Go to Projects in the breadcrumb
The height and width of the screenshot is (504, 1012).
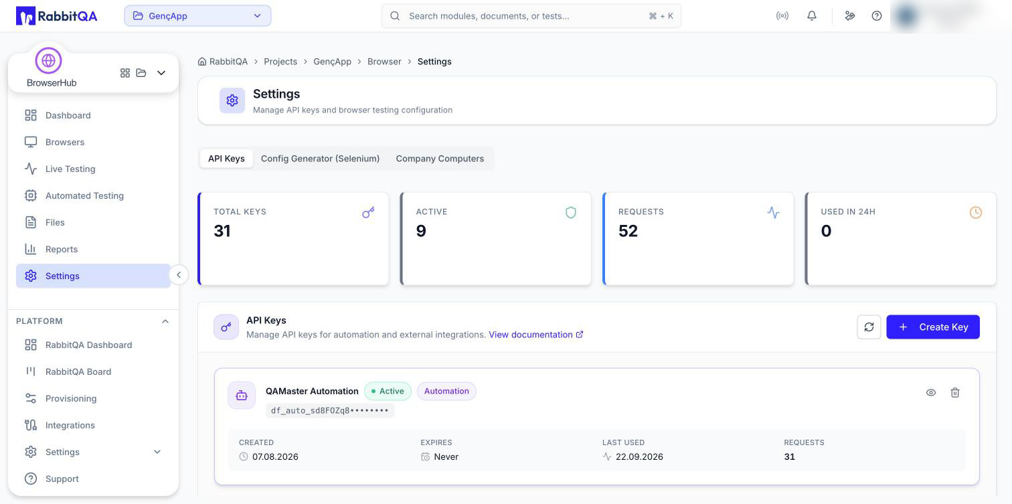pos(280,62)
